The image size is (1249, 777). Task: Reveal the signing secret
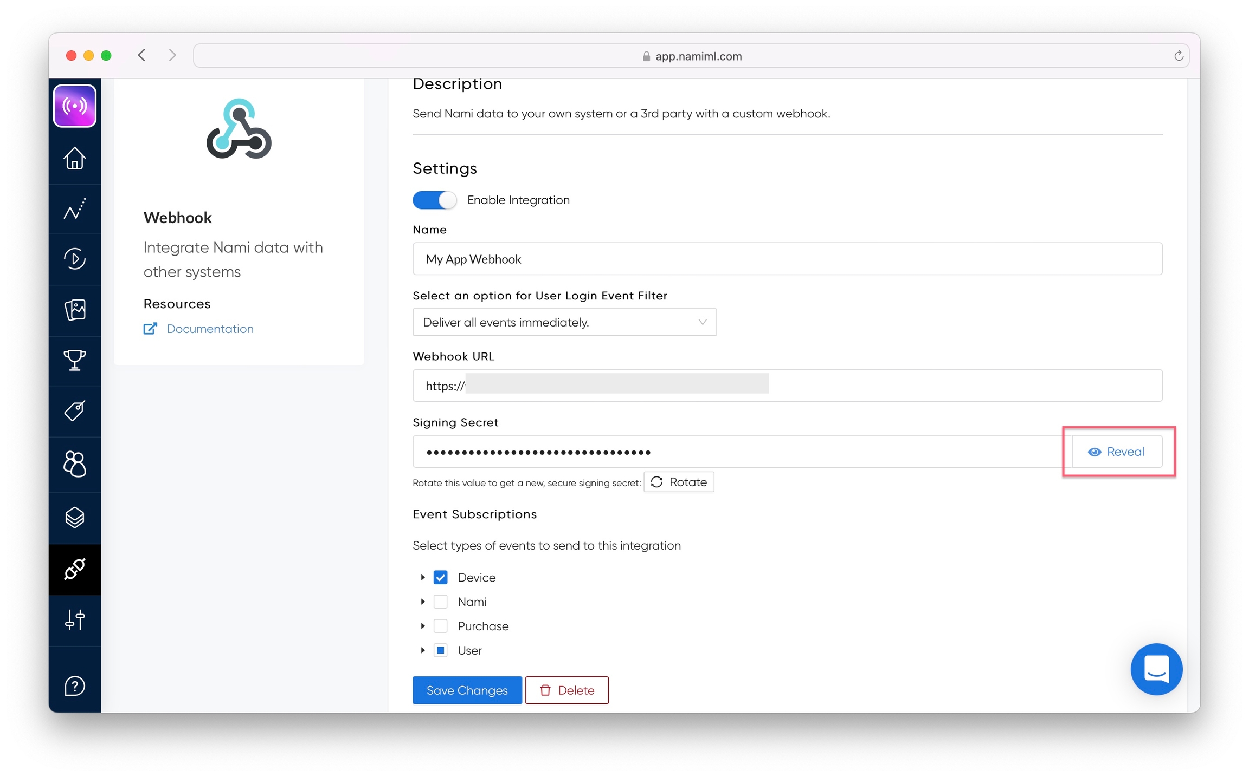coord(1117,452)
